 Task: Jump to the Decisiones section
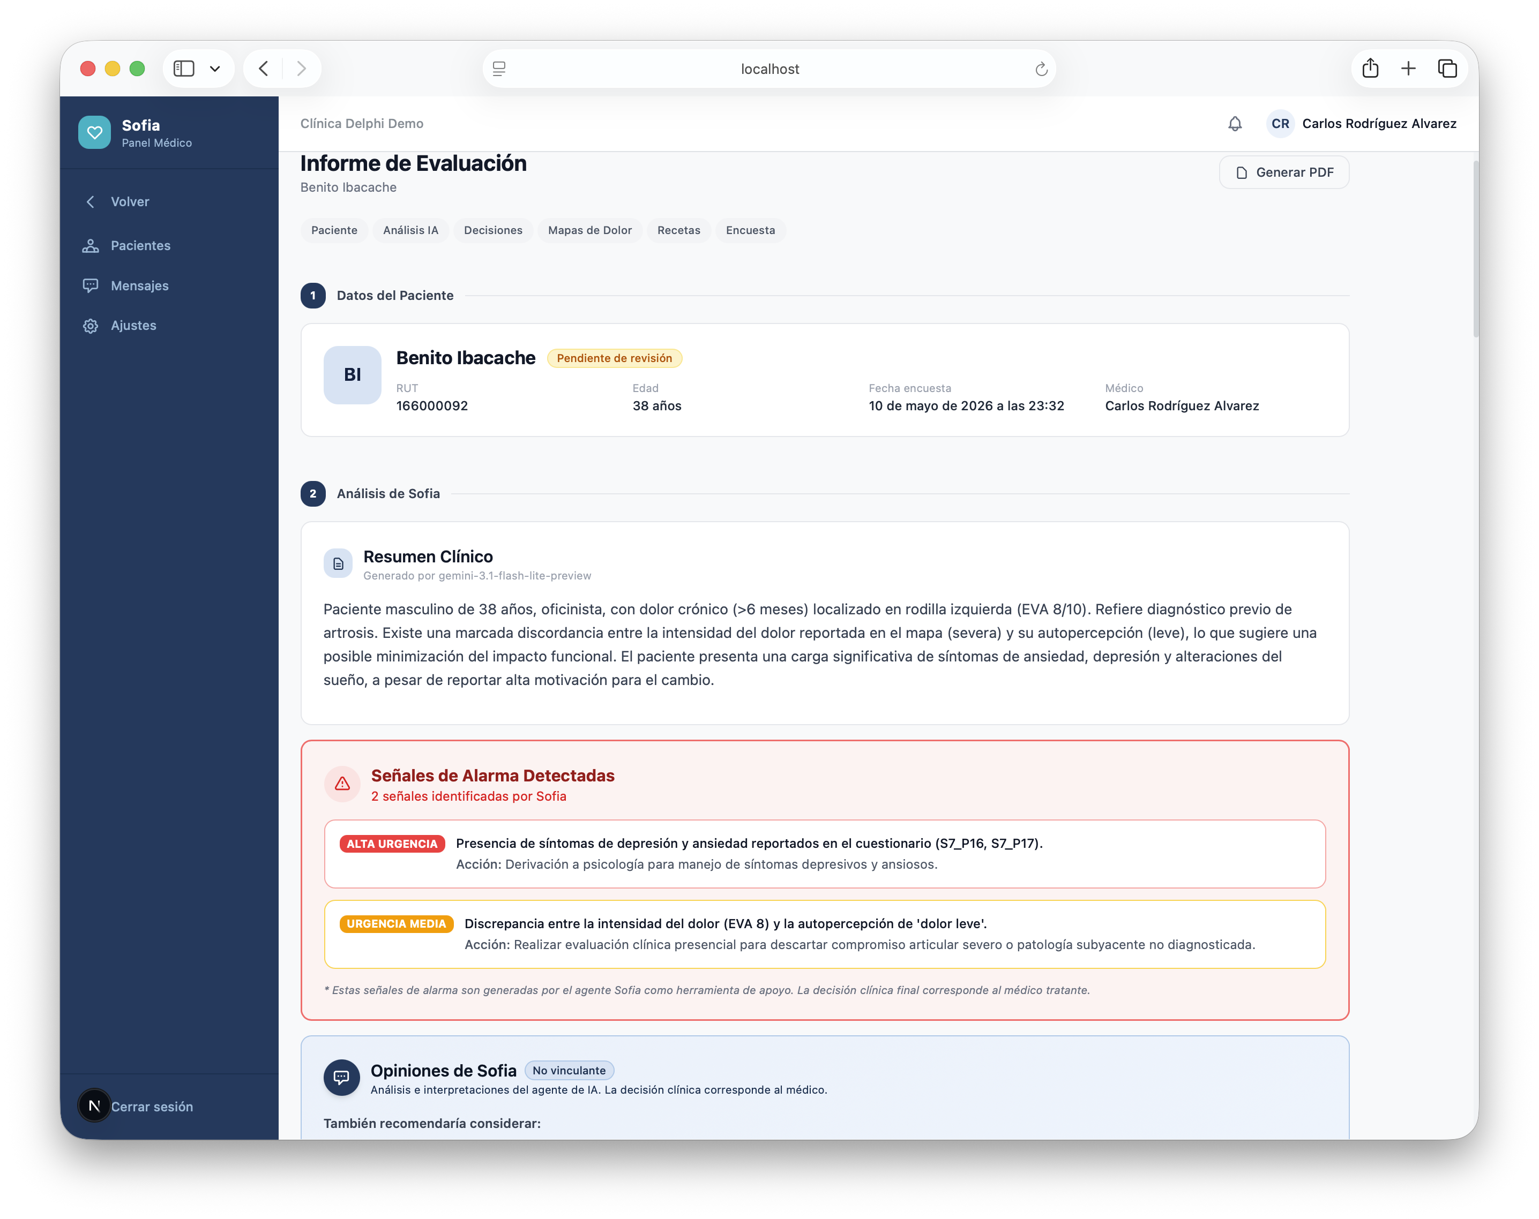(x=493, y=230)
